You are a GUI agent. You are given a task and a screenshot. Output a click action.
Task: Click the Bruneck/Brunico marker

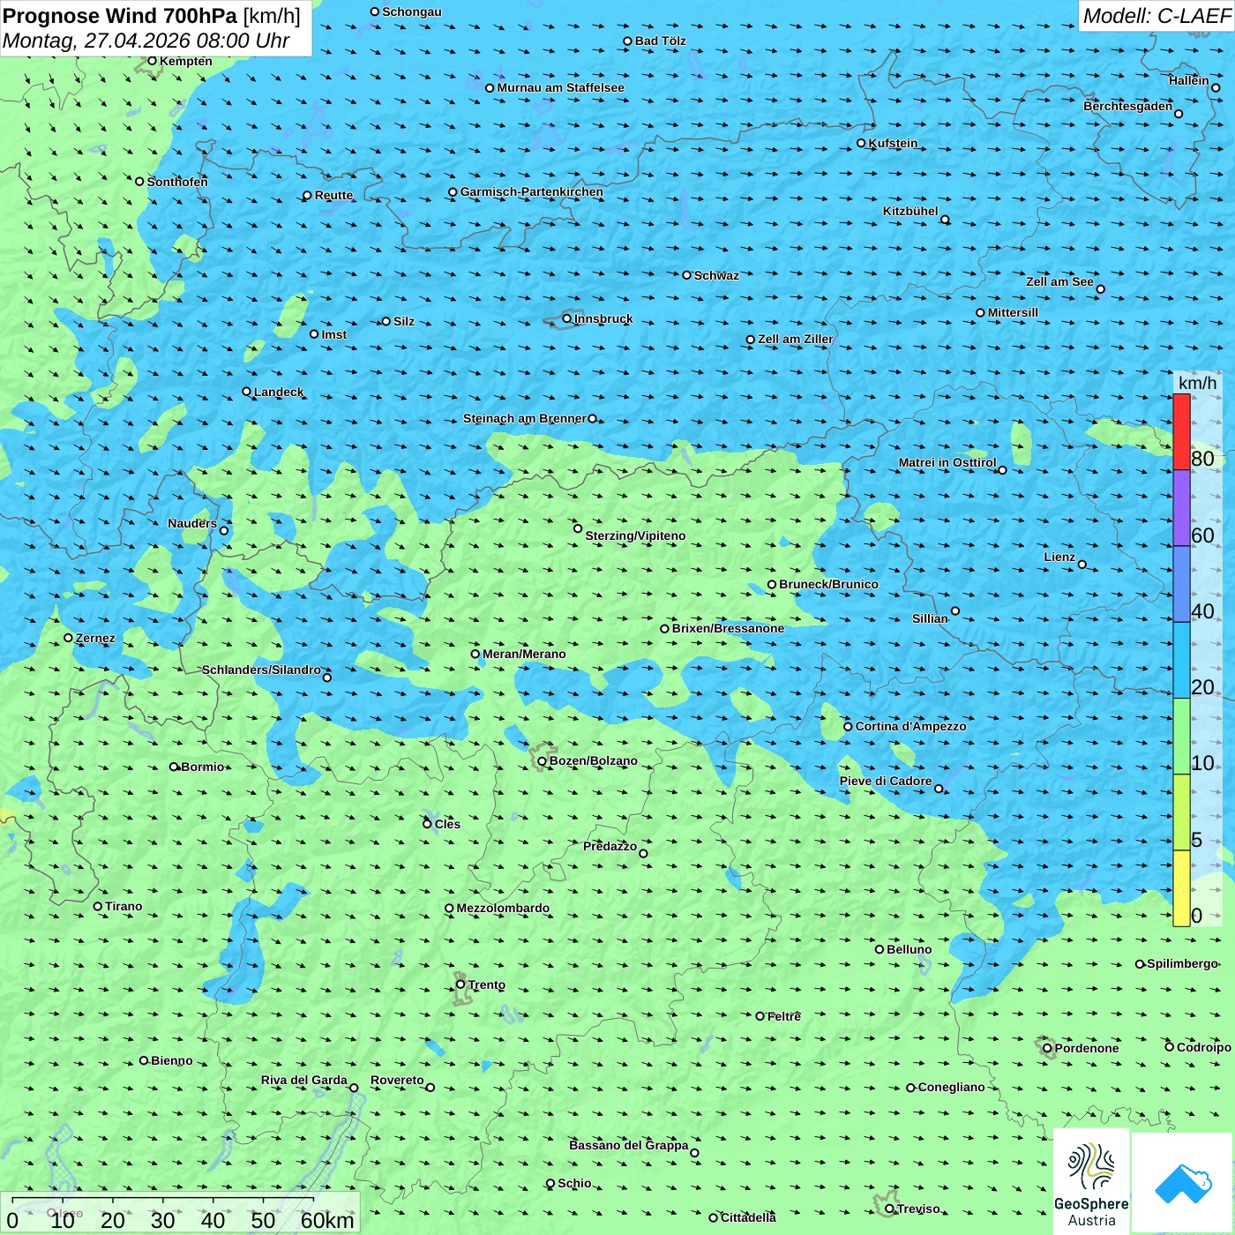(x=772, y=584)
